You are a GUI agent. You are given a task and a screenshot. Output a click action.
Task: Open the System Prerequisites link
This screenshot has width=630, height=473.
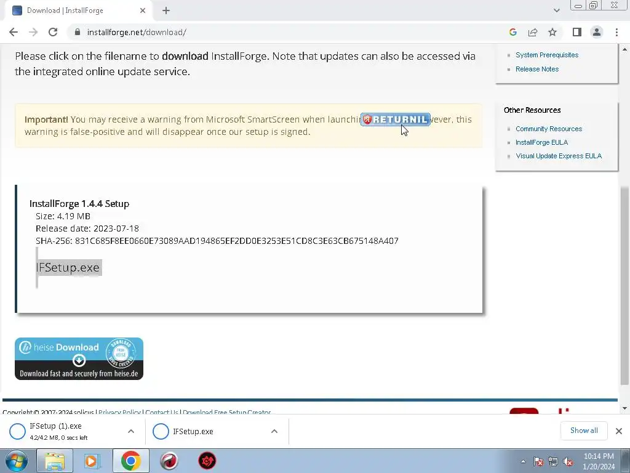547,55
